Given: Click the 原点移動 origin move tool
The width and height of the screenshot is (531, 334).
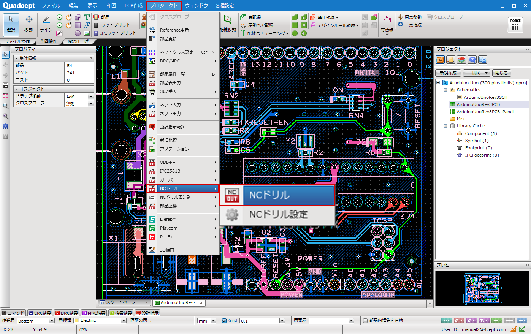Looking at the screenshot, I should point(409,17).
